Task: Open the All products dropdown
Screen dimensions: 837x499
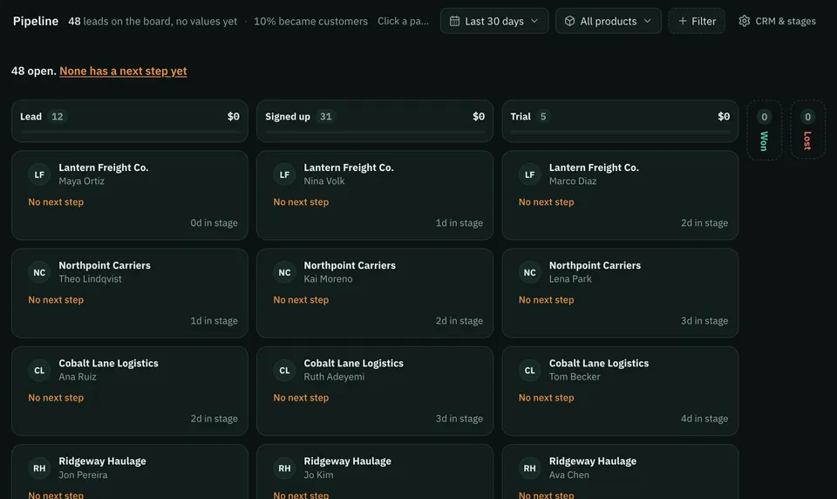Action: (608, 21)
